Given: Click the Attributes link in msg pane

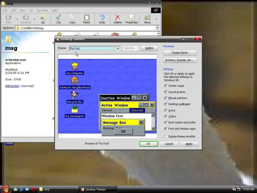Looking at the screenshot, I should click(x=12, y=86).
